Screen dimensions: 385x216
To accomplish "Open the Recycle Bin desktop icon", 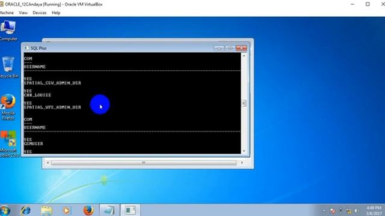I will 8,67.
